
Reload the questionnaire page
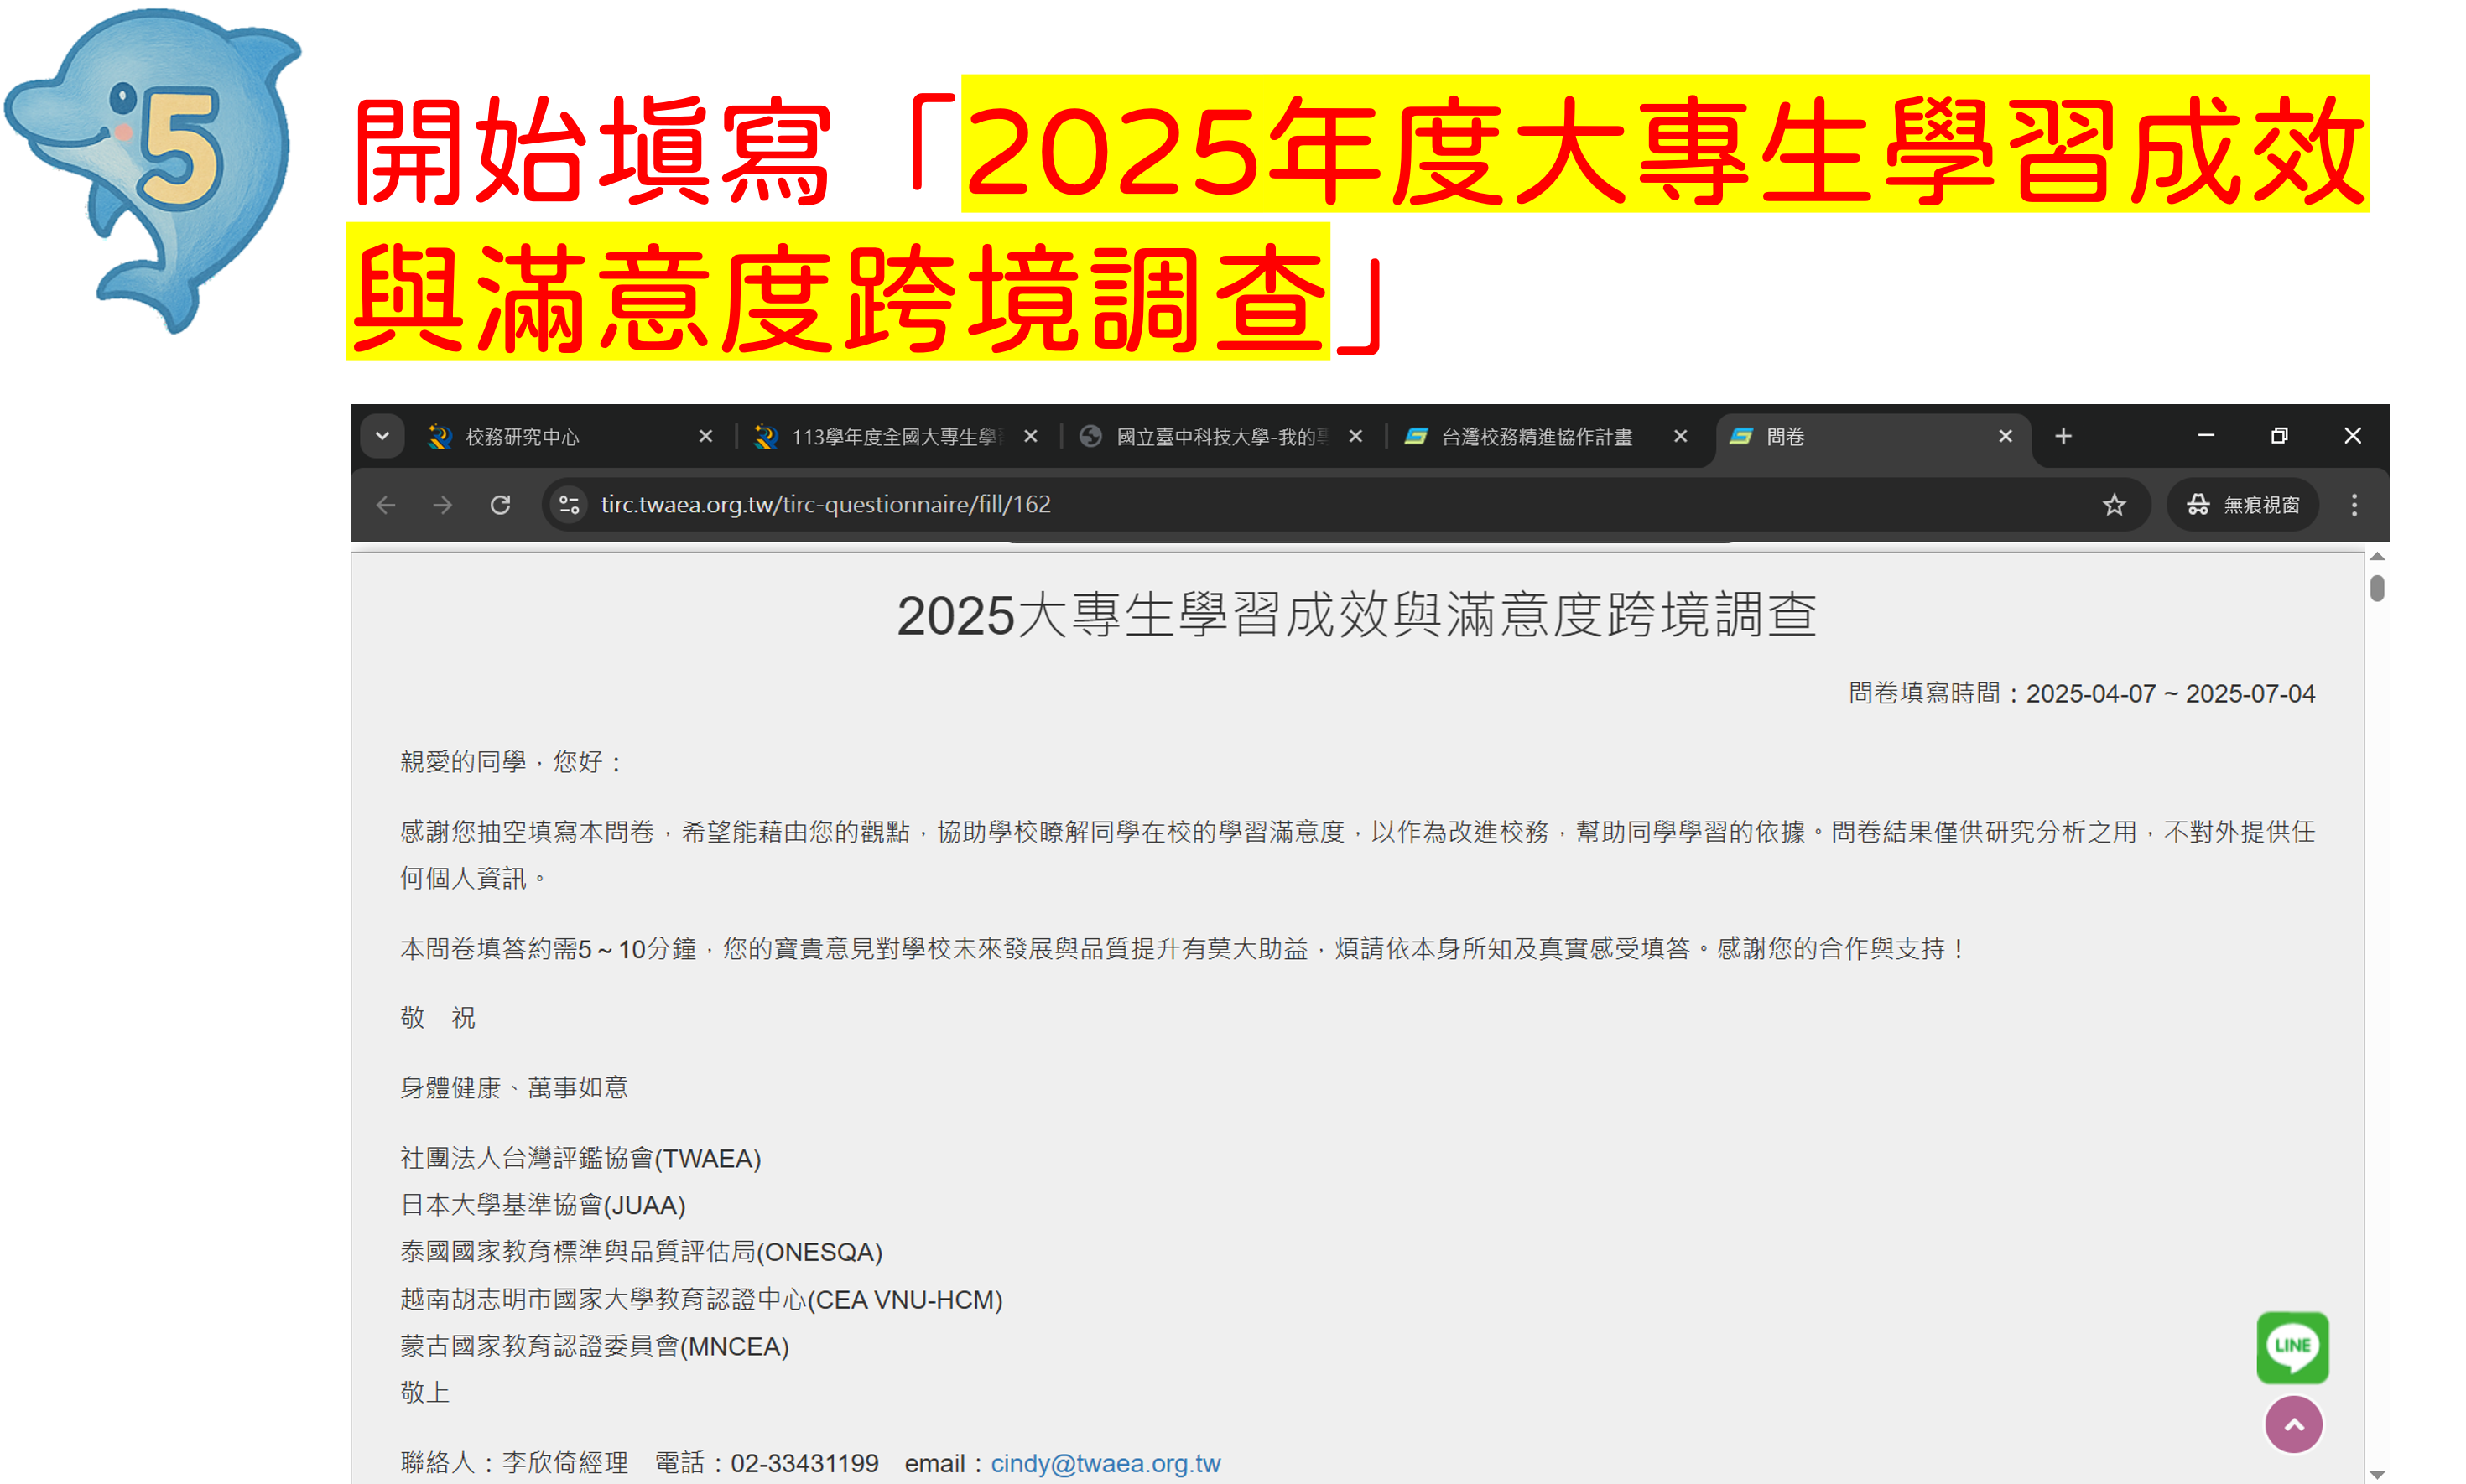pos(500,505)
